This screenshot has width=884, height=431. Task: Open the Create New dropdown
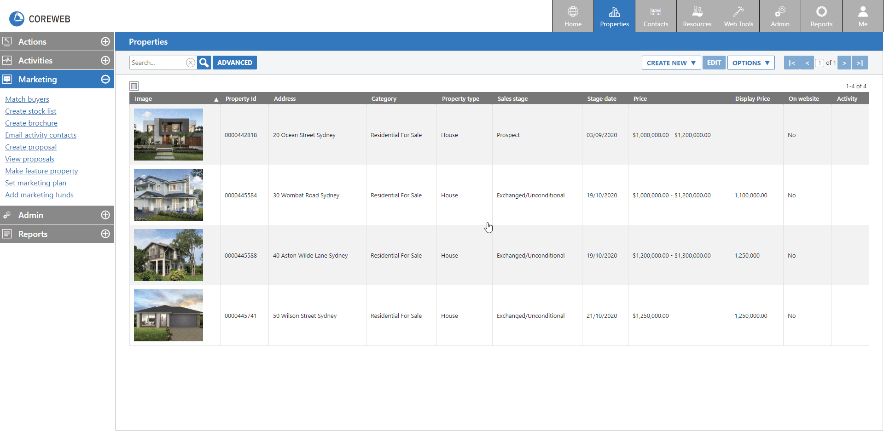click(671, 63)
